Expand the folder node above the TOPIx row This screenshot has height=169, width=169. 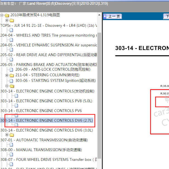pos(7,20)
